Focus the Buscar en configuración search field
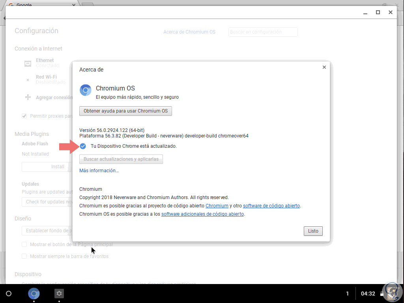 [263, 32]
